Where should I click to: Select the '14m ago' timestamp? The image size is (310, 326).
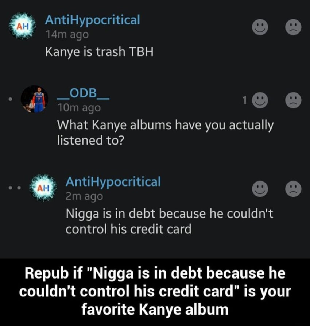pos(67,35)
